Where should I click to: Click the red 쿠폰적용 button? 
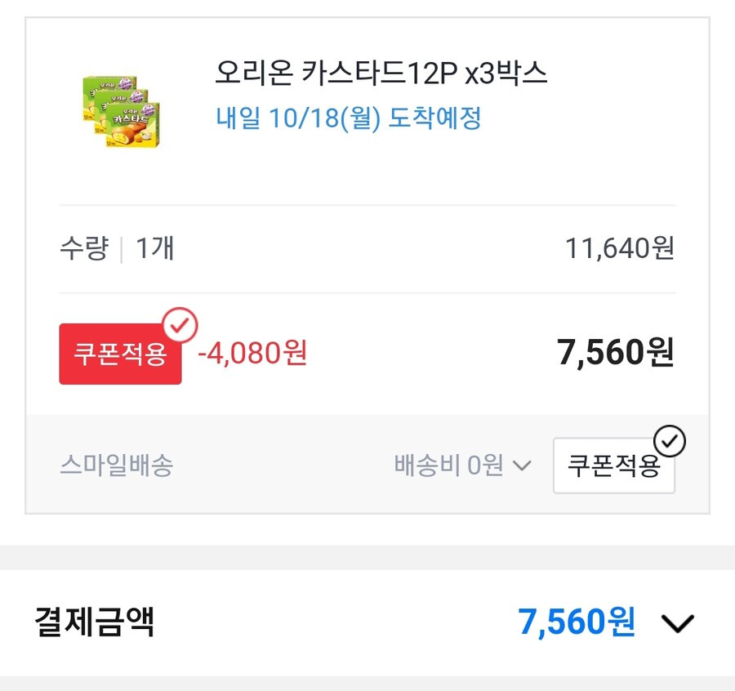121,354
